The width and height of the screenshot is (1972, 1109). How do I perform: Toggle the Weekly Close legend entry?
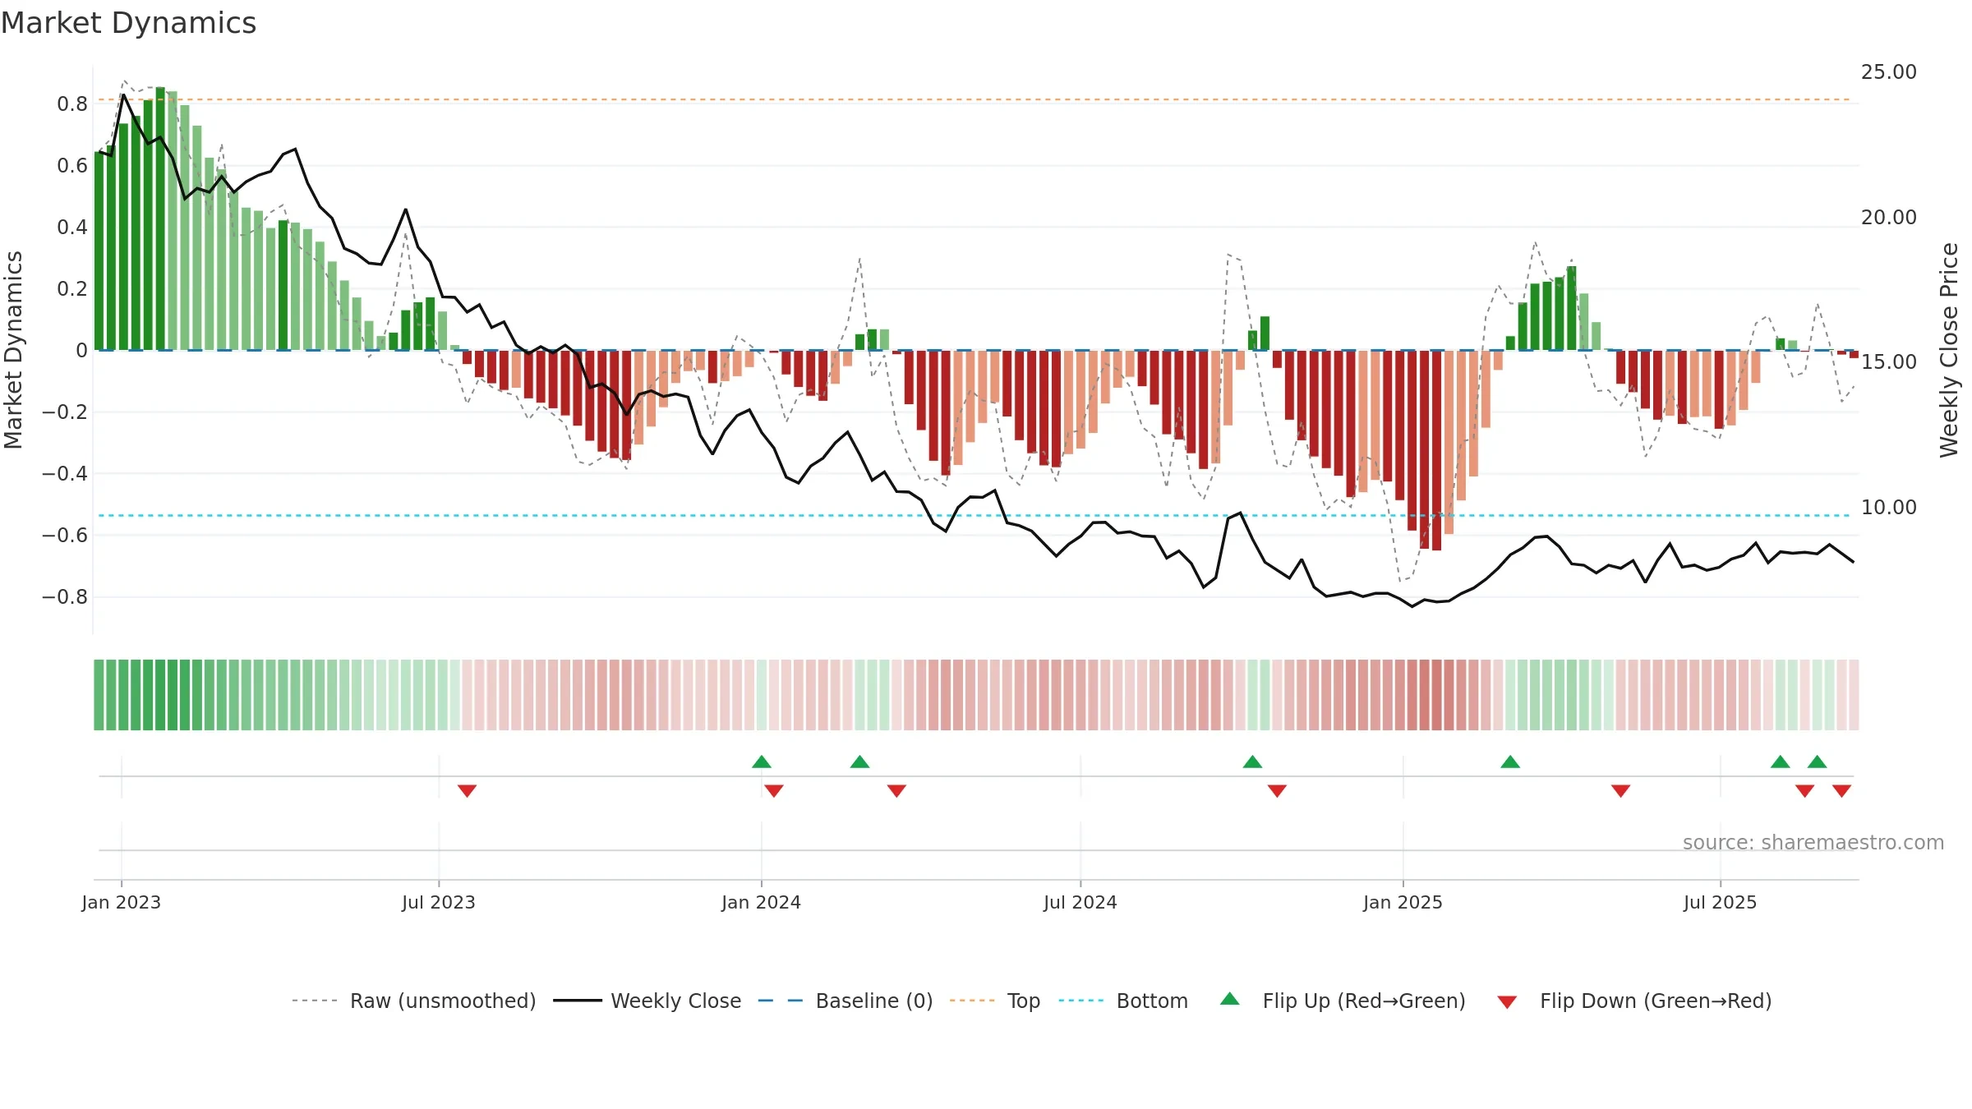pos(647,1001)
